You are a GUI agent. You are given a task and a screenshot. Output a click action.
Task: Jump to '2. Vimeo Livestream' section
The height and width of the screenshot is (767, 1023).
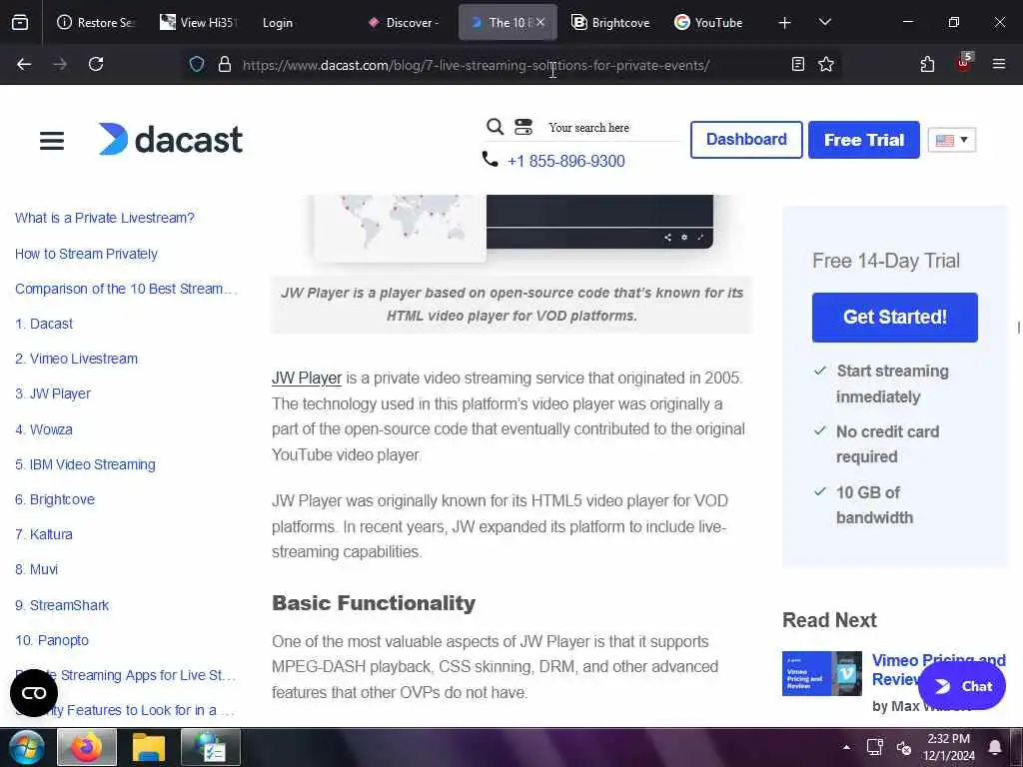pos(76,359)
